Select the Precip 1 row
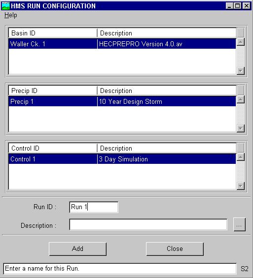 [122, 101]
